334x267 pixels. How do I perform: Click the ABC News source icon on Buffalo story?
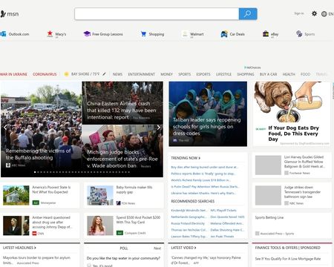click(8, 165)
